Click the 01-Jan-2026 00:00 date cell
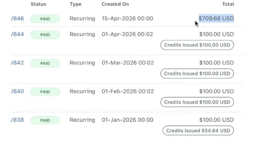 click(x=128, y=120)
